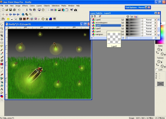Screen dimensions: 166x119
Task: Switch to Layer Group tab in palette
Action: coord(136,17)
